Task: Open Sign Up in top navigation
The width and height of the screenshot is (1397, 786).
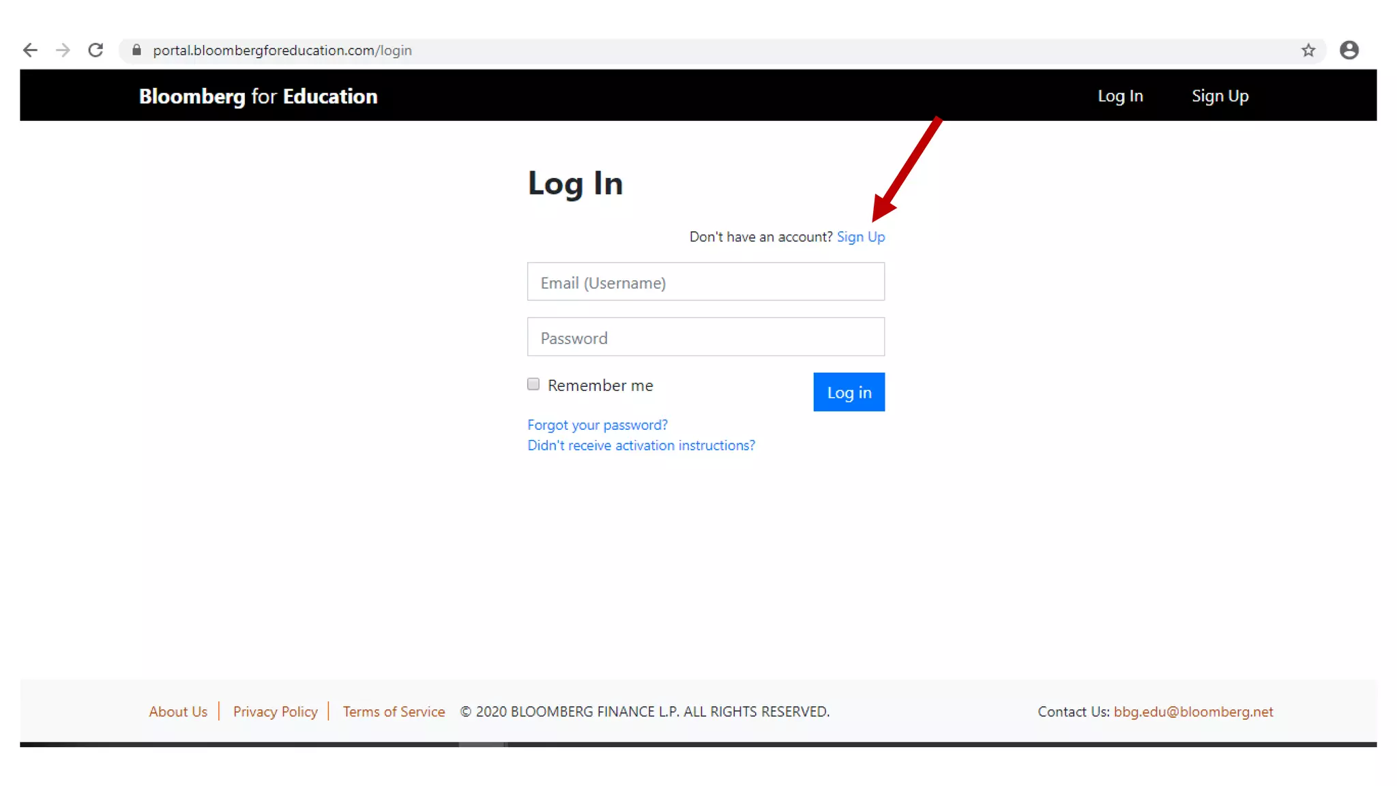Action: coord(1220,96)
